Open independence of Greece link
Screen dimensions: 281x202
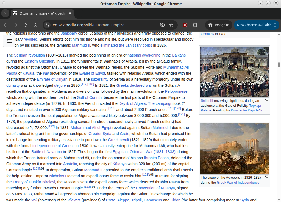[x=53, y=146]
